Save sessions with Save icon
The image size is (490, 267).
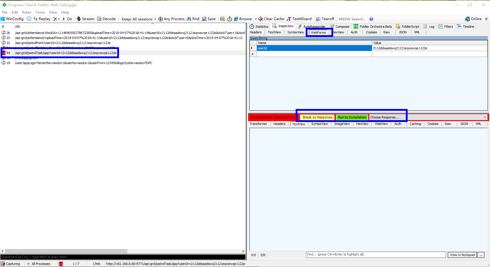[209, 19]
